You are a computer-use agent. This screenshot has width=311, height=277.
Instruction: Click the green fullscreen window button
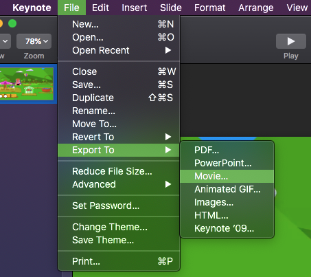click(12, 23)
